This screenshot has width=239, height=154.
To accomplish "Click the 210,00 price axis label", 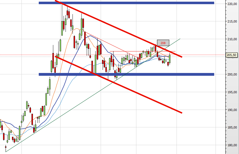I will tap(232, 39).
